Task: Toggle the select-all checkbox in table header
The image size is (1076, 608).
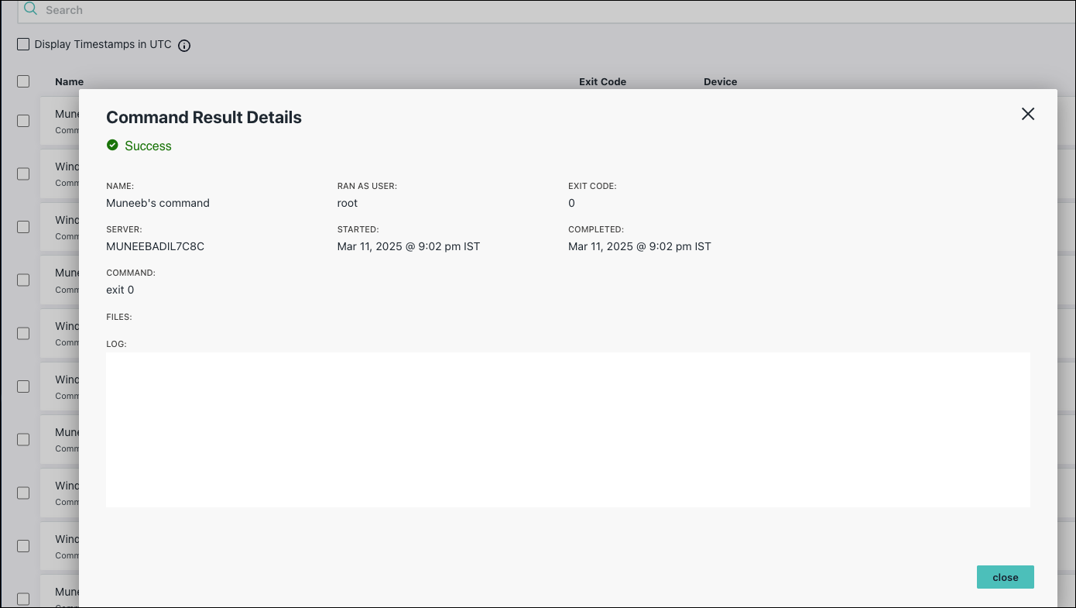Action: (23, 81)
